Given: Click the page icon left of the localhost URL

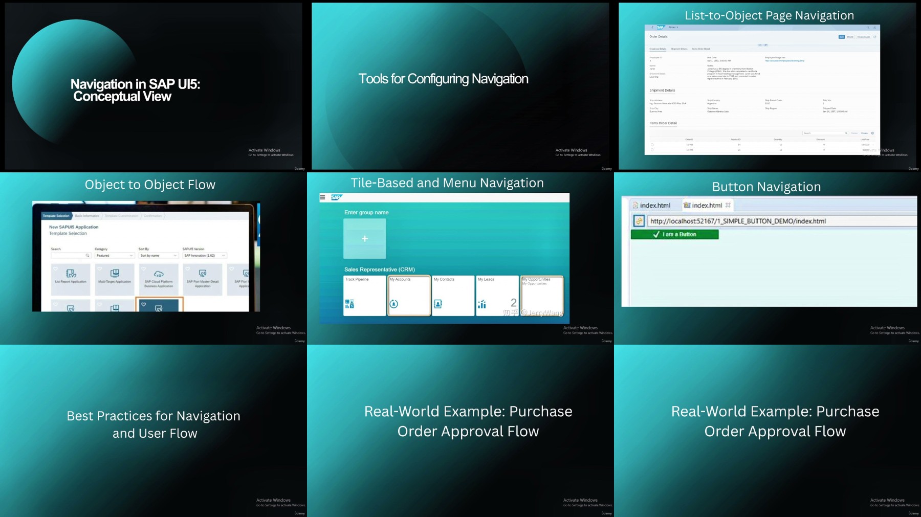Looking at the screenshot, I should click(639, 221).
